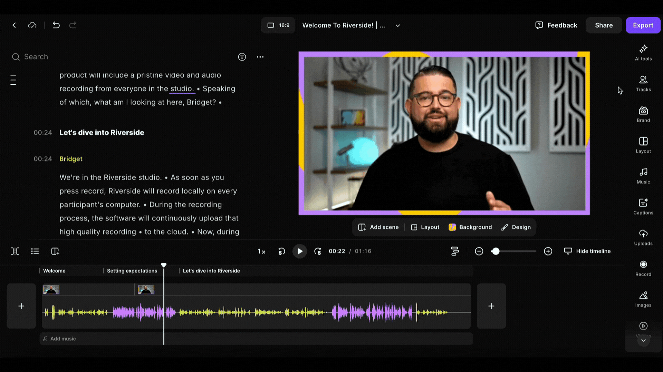The width and height of the screenshot is (663, 372).
Task: Click the Share button
Action: [604, 25]
